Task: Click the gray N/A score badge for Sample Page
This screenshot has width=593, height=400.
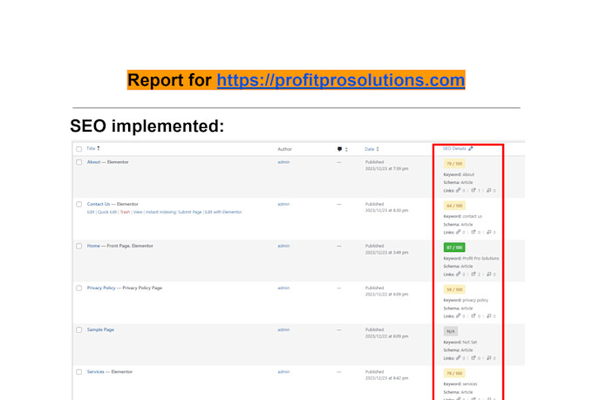Action: [x=451, y=331]
